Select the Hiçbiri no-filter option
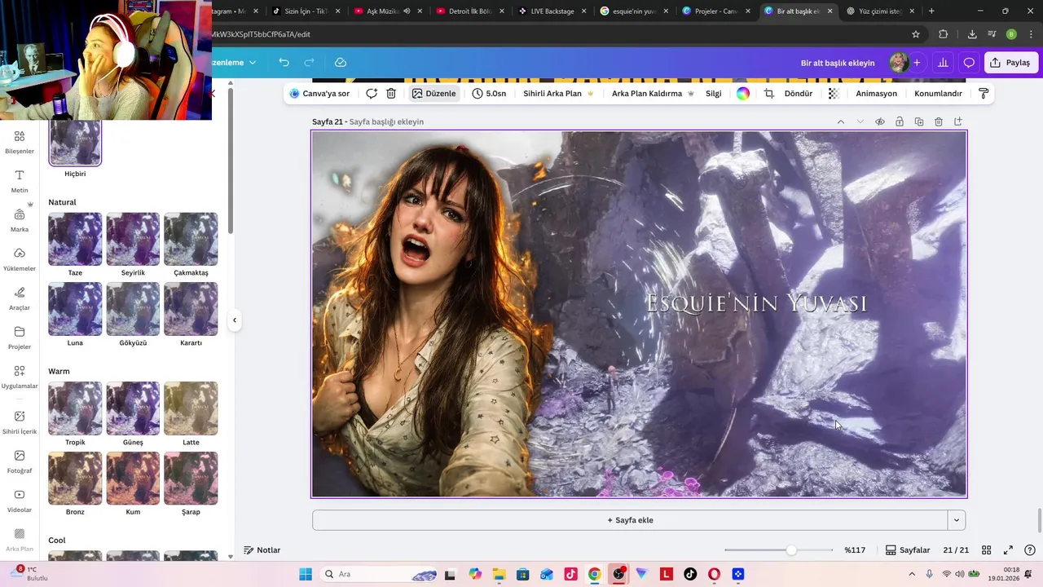This screenshot has height=587, width=1043. pos(75,143)
